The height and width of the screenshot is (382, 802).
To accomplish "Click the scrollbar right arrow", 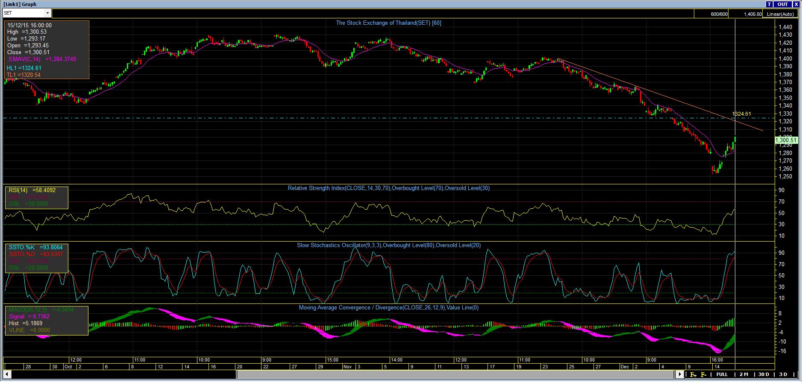I will [680, 374].
